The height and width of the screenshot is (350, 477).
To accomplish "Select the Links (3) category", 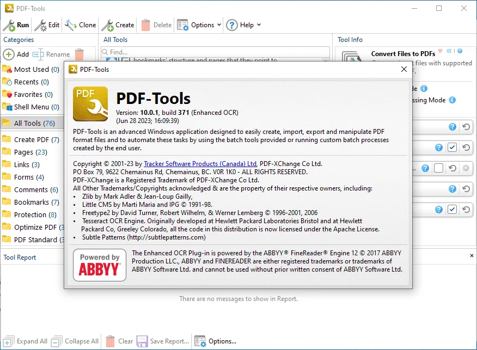I will [21, 164].
